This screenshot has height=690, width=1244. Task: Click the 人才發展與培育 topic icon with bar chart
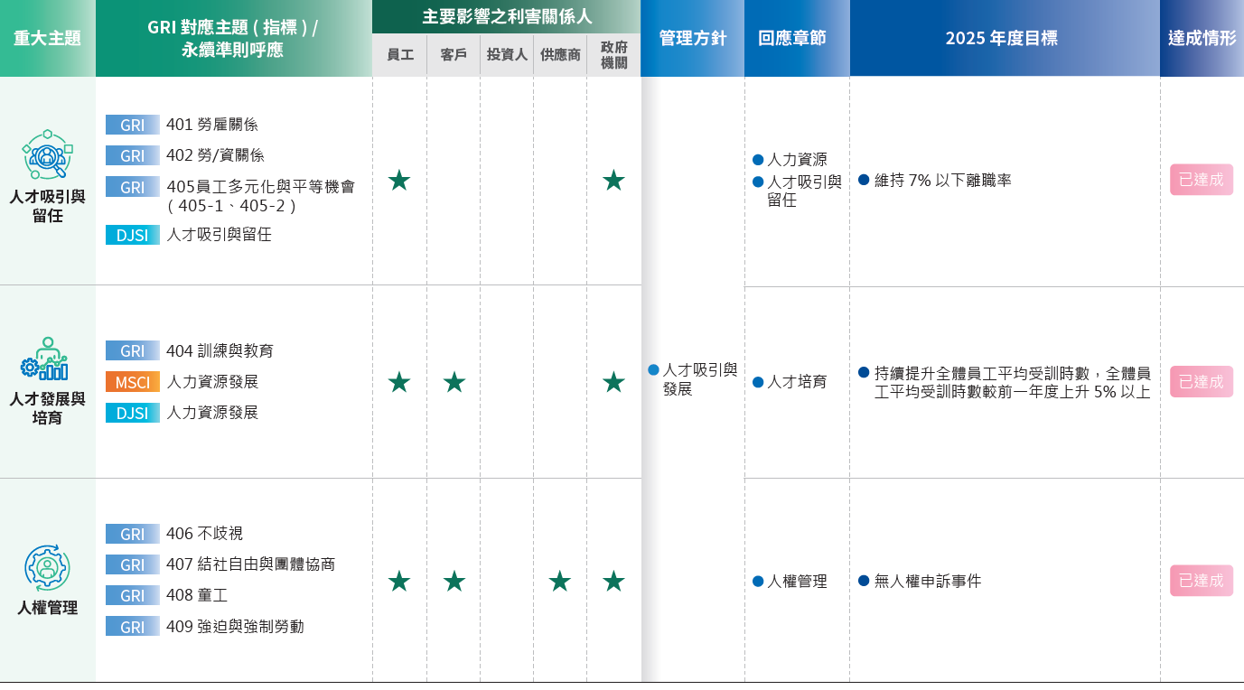point(45,359)
